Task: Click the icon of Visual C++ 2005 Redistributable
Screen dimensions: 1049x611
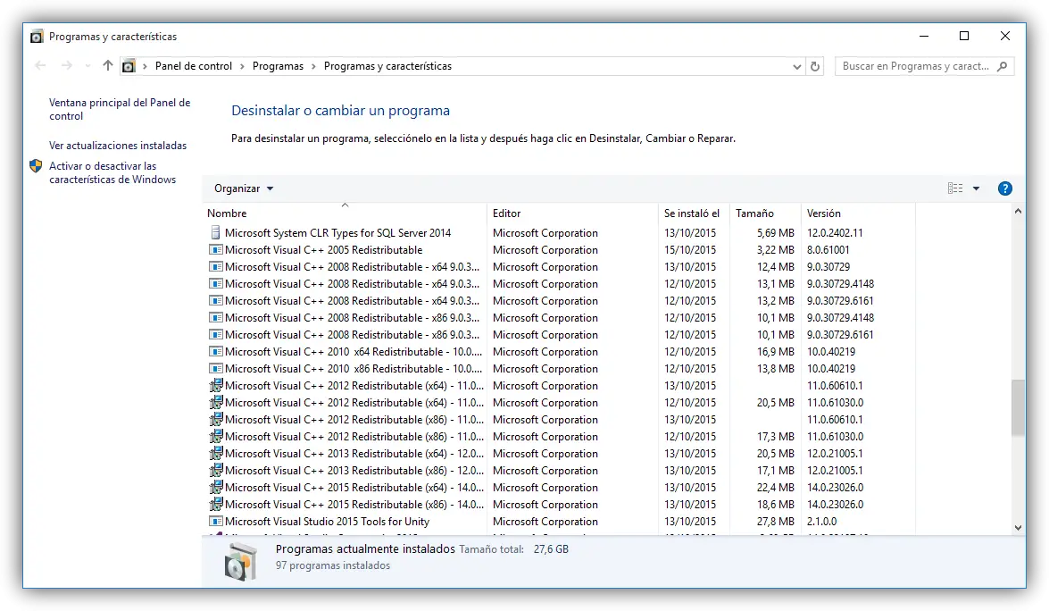Action: 215,249
